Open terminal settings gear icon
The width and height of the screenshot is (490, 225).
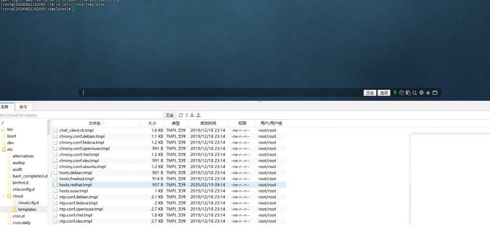421,92
